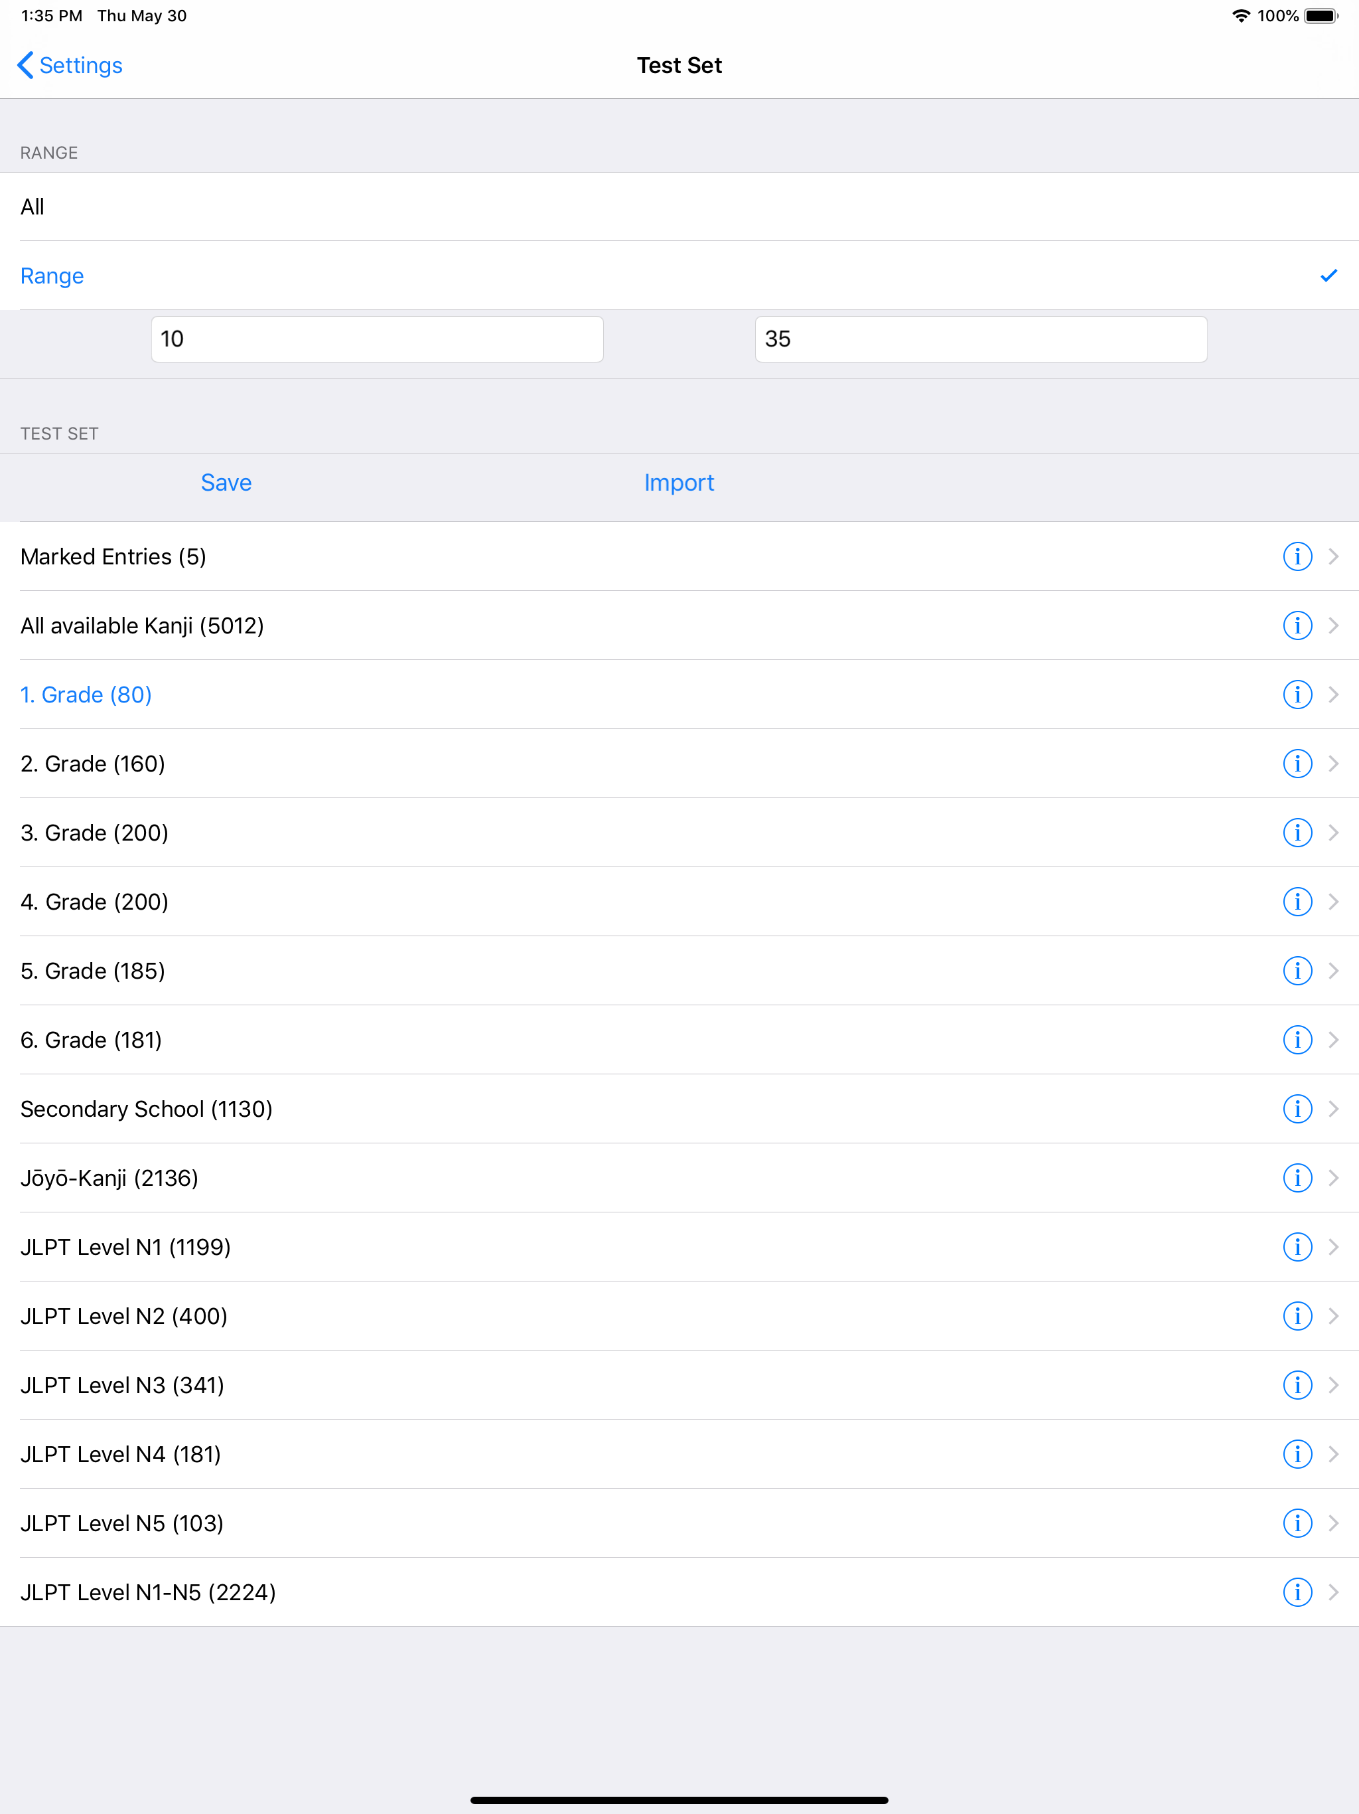This screenshot has height=1814, width=1359.
Task: Import a test set
Action: pos(679,482)
